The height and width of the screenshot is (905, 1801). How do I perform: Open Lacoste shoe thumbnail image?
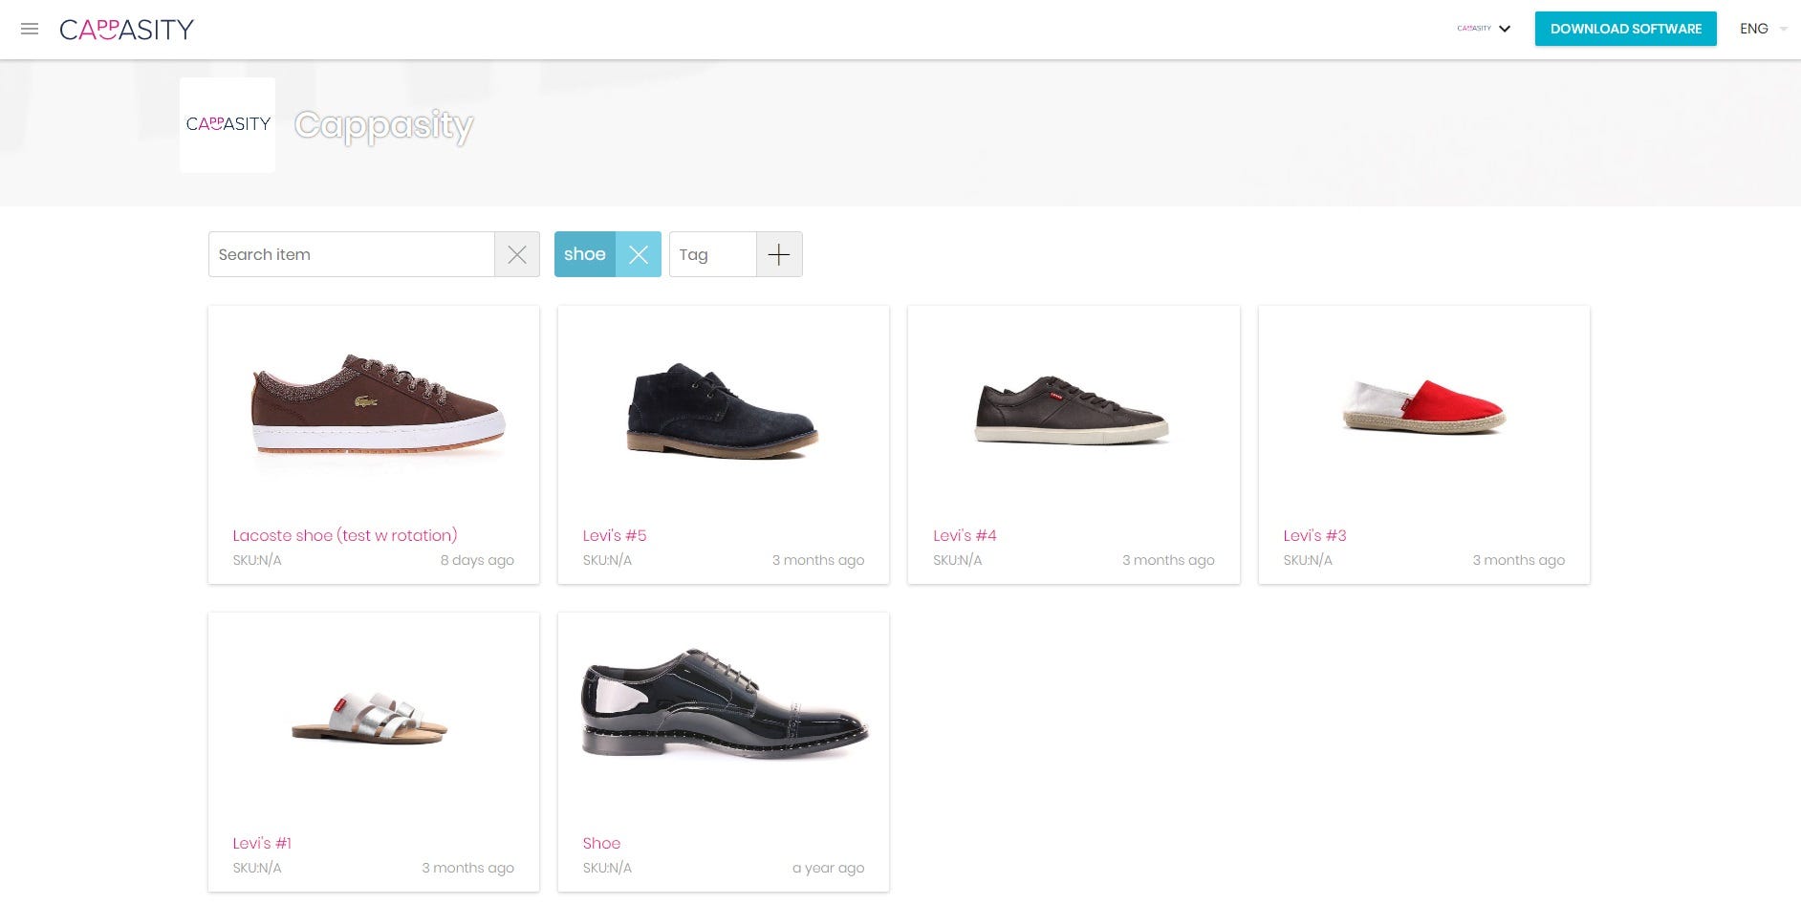pyautogui.click(x=378, y=404)
